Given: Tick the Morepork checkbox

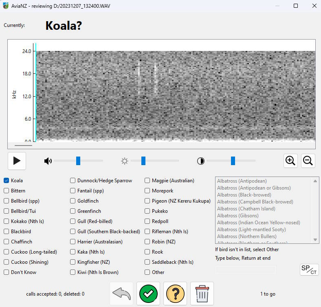Looking at the screenshot, I should 147,191.
